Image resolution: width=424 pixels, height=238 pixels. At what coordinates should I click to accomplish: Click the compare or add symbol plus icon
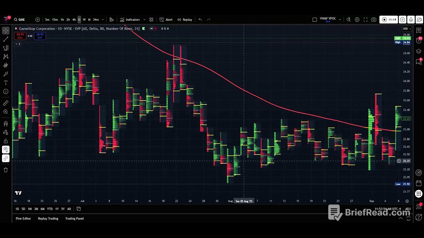pos(37,20)
